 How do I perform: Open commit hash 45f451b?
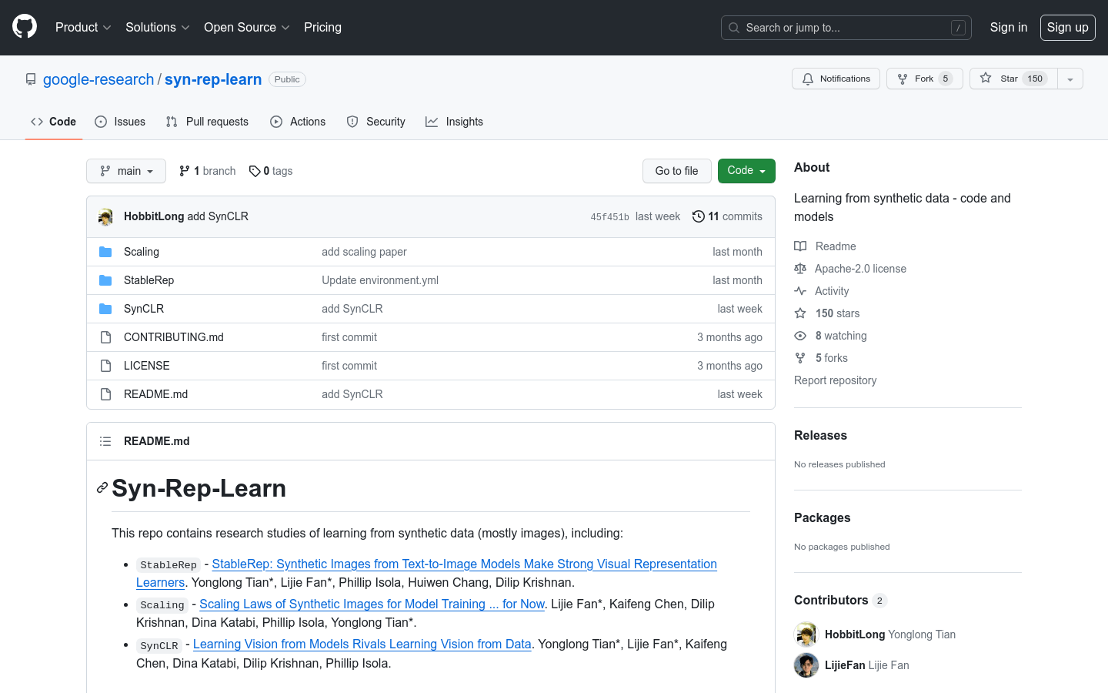coord(609,217)
